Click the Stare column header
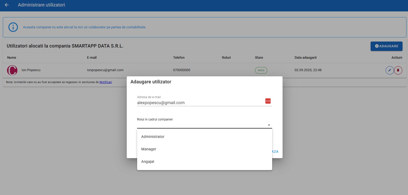408x195 pixels. [x=259, y=58]
